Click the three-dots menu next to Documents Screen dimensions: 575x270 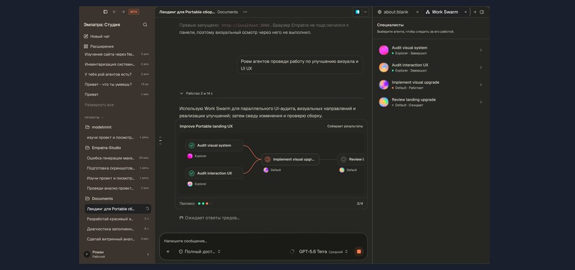(245, 12)
